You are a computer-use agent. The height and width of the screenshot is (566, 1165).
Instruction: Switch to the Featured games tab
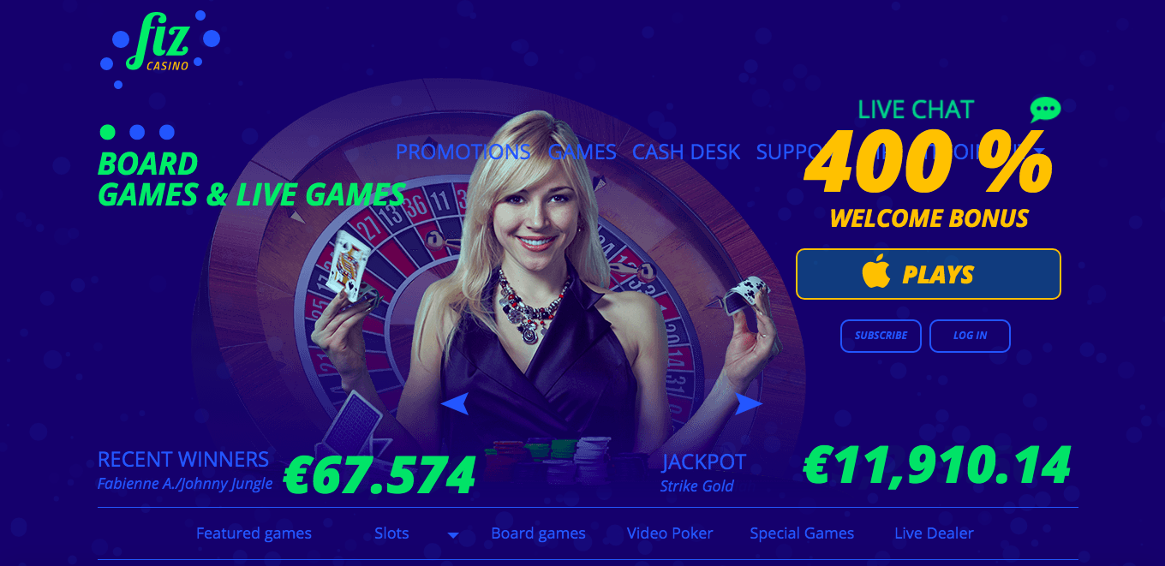254,533
